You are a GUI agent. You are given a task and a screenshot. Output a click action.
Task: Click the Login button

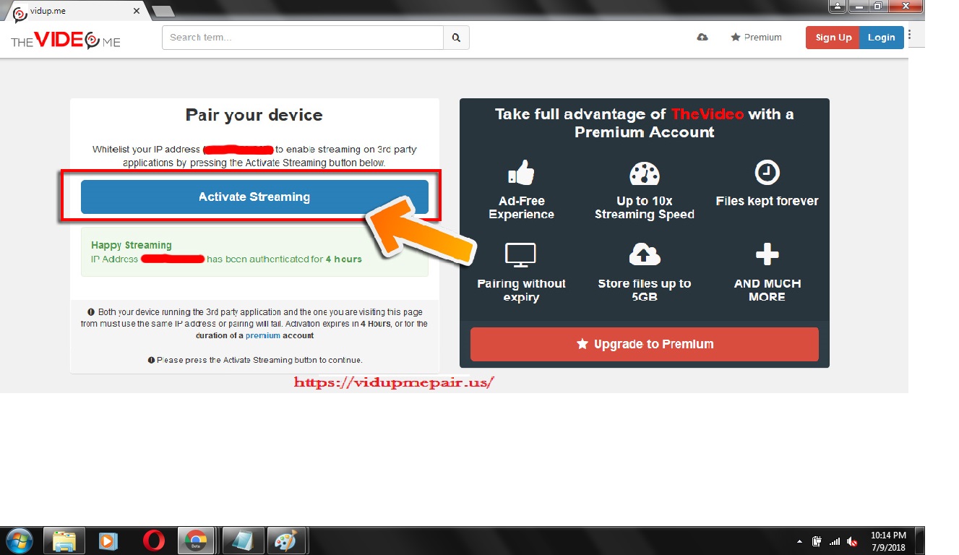882,38
